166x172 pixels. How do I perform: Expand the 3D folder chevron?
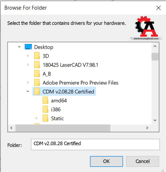point(28,56)
